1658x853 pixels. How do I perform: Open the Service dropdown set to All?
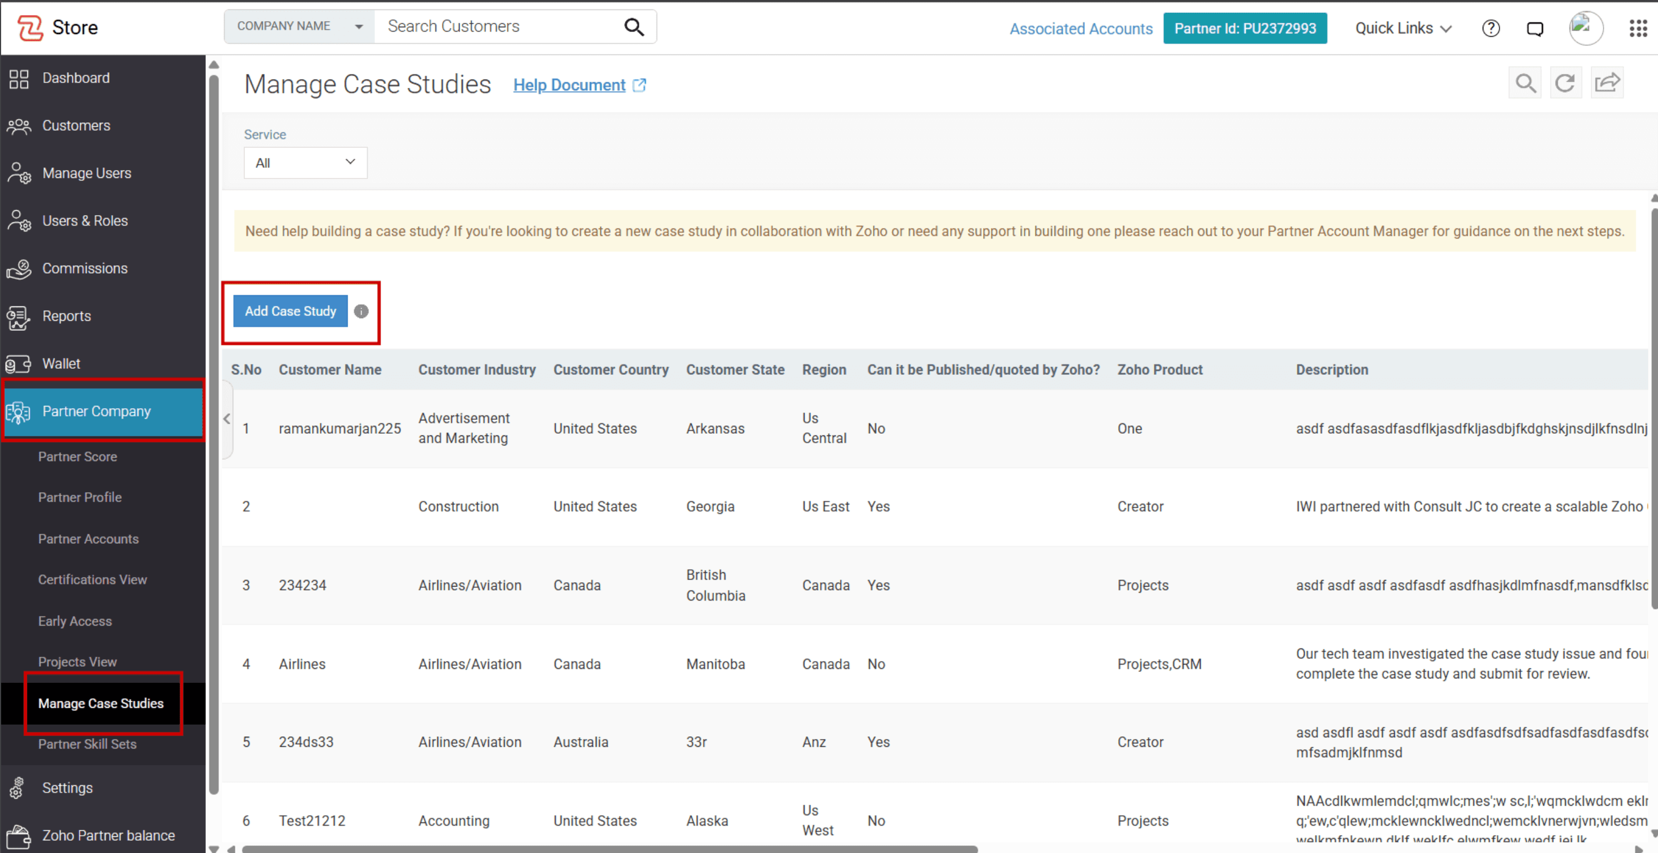pos(305,163)
